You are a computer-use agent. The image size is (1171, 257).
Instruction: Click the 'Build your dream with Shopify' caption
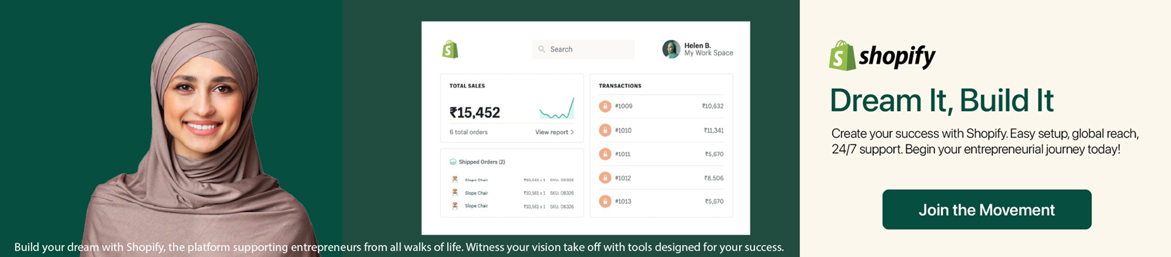click(x=399, y=247)
